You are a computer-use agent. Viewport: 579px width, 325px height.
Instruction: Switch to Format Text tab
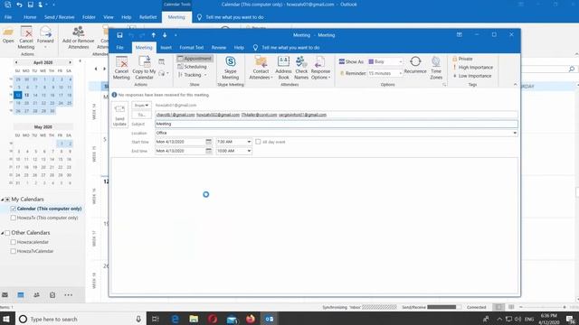191,48
